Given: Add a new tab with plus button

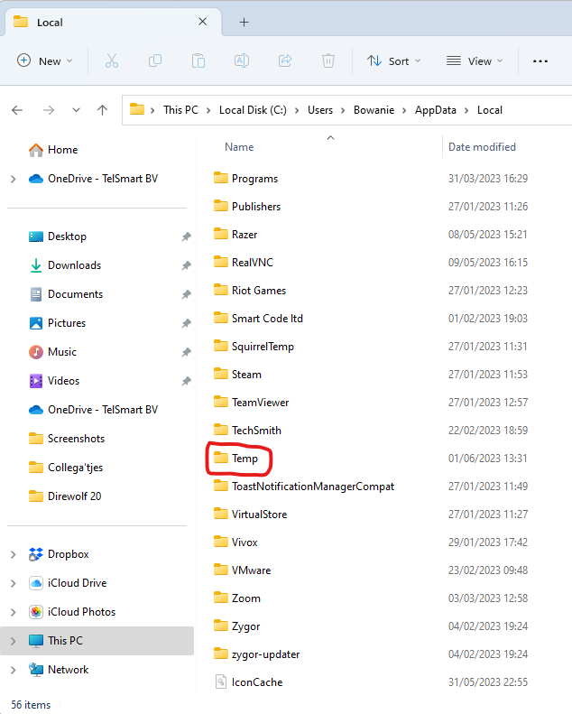Looking at the screenshot, I should click(244, 23).
